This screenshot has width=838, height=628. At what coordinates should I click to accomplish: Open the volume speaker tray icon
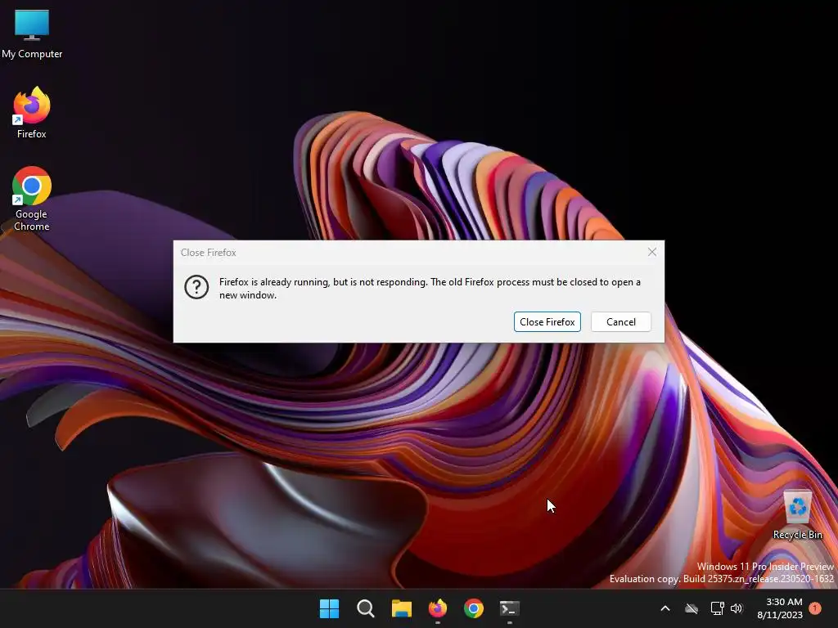click(x=737, y=608)
